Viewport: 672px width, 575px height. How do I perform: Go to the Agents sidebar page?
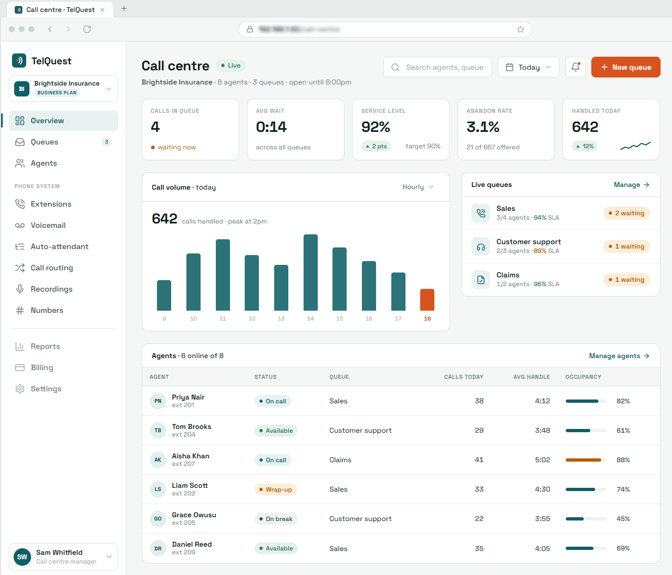tap(63, 163)
